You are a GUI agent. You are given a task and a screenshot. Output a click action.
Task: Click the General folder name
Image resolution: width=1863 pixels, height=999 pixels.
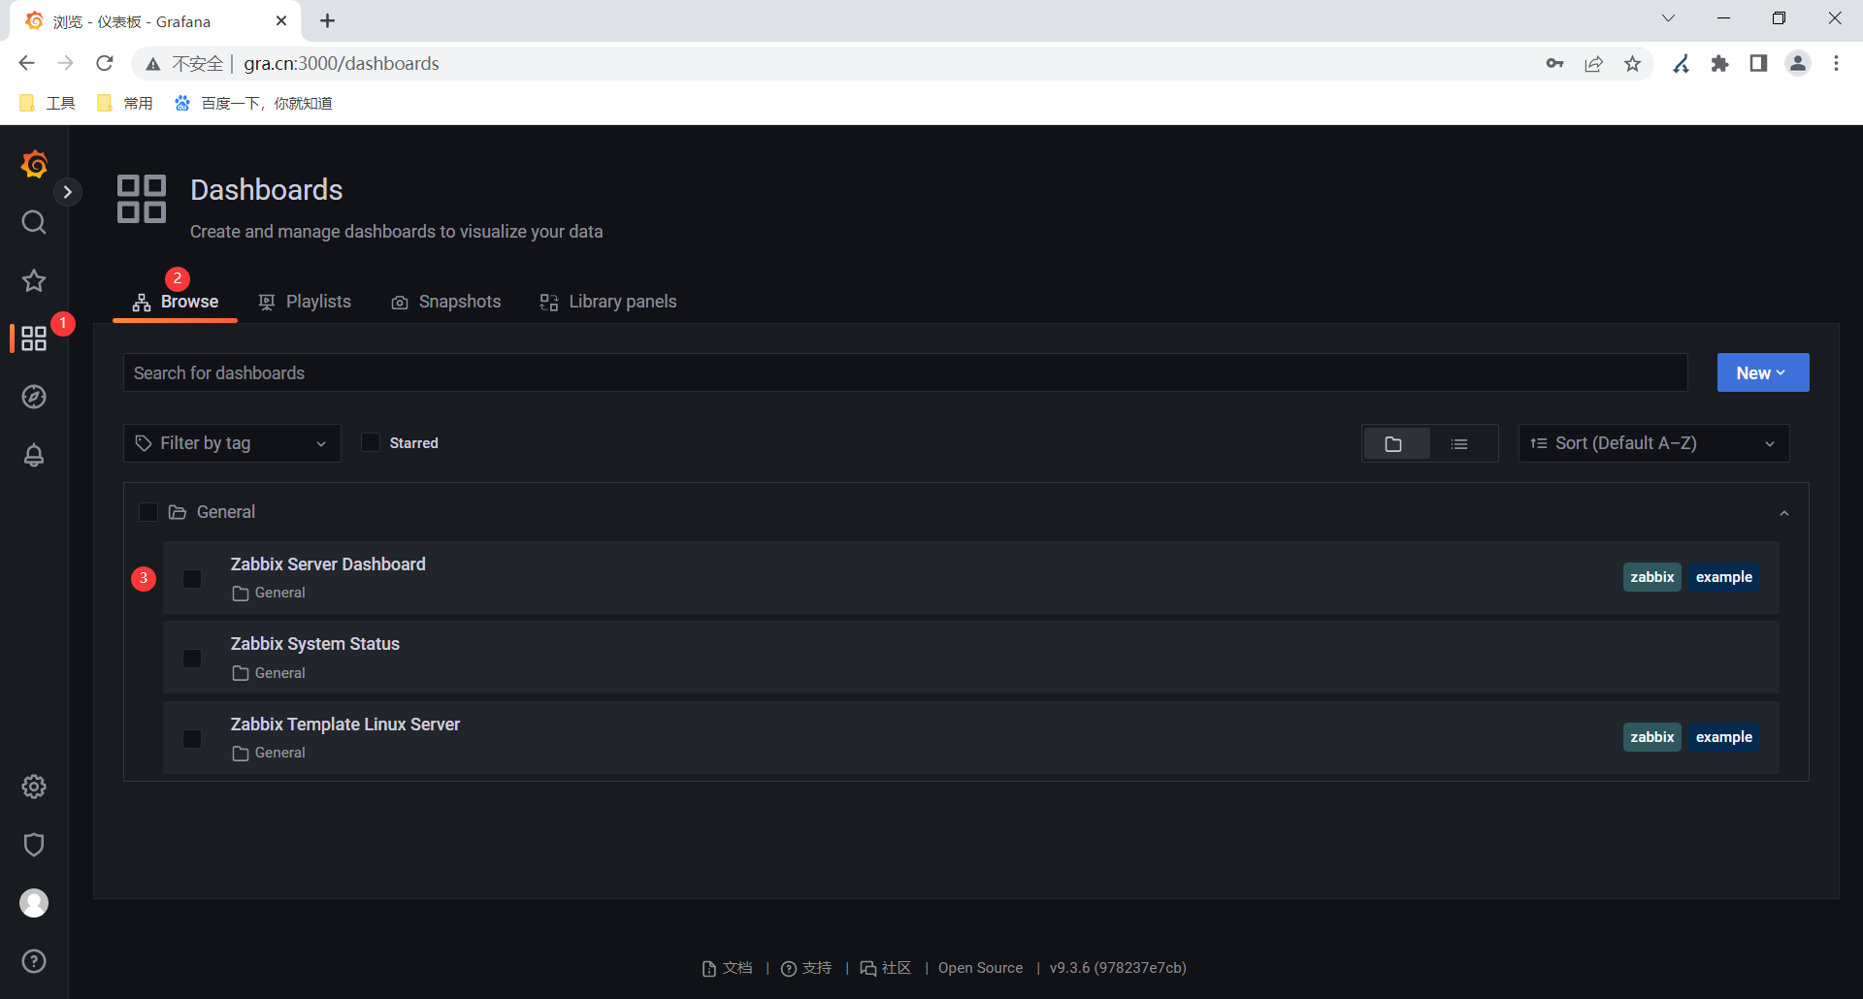click(225, 512)
